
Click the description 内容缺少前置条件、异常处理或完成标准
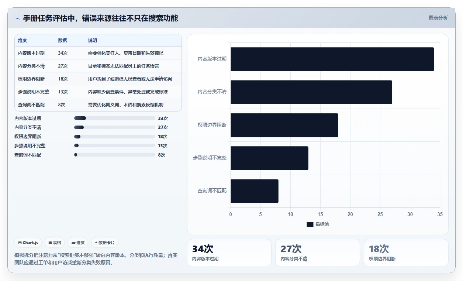128,92
